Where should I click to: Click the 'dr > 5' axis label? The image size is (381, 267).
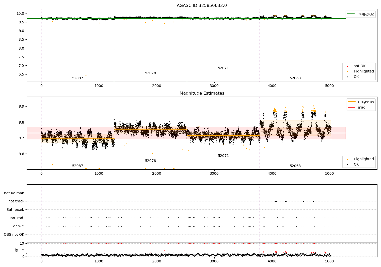(x=19, y=226)
